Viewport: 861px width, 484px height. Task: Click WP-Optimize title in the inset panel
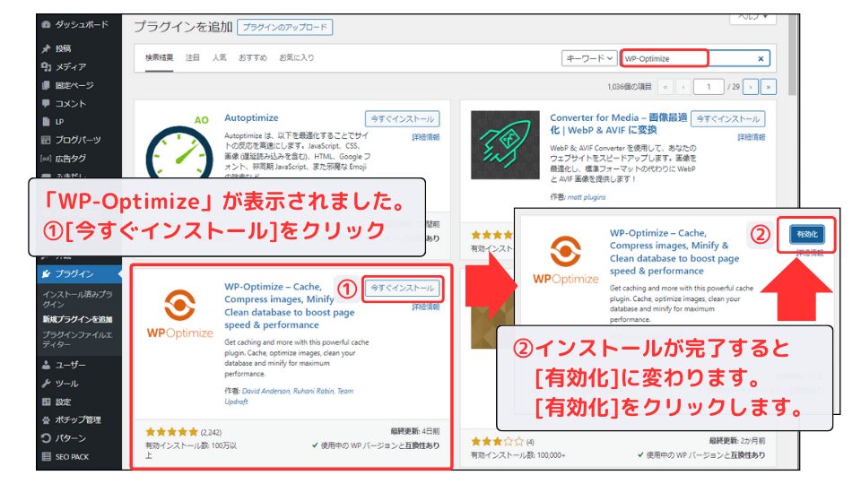pyautogui.click(x=674, y=252)
